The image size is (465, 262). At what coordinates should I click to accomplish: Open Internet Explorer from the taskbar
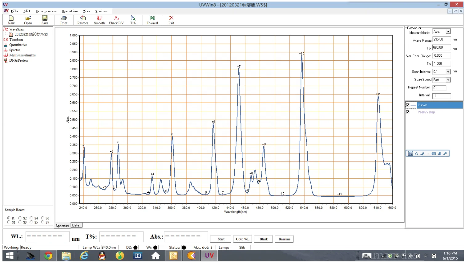[84, 256]
